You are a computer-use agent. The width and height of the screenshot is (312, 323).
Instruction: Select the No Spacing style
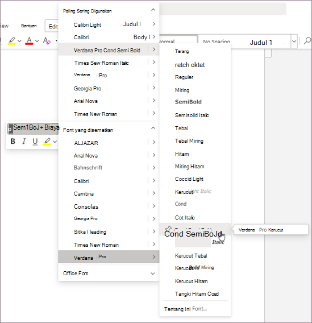pos(217,42)
